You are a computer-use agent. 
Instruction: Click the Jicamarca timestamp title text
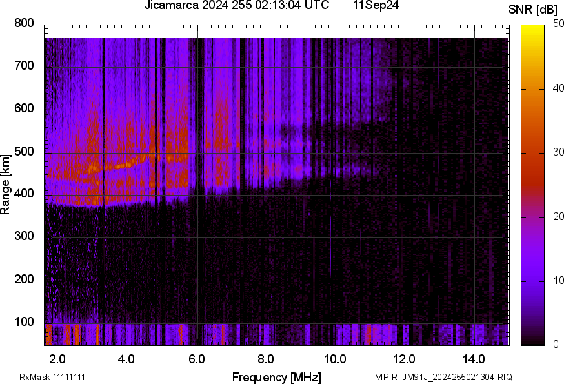(237, 5)
